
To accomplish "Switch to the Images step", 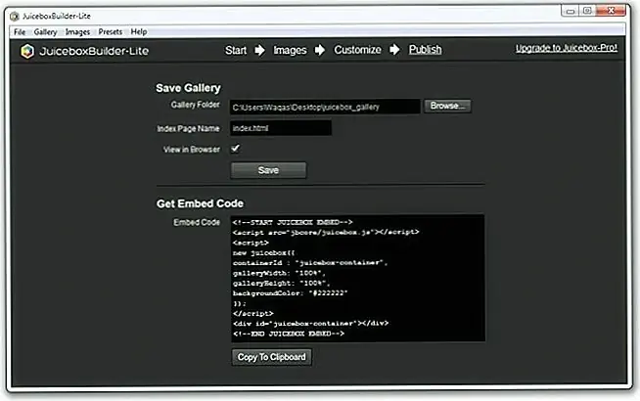I will [x=290, y=50].
